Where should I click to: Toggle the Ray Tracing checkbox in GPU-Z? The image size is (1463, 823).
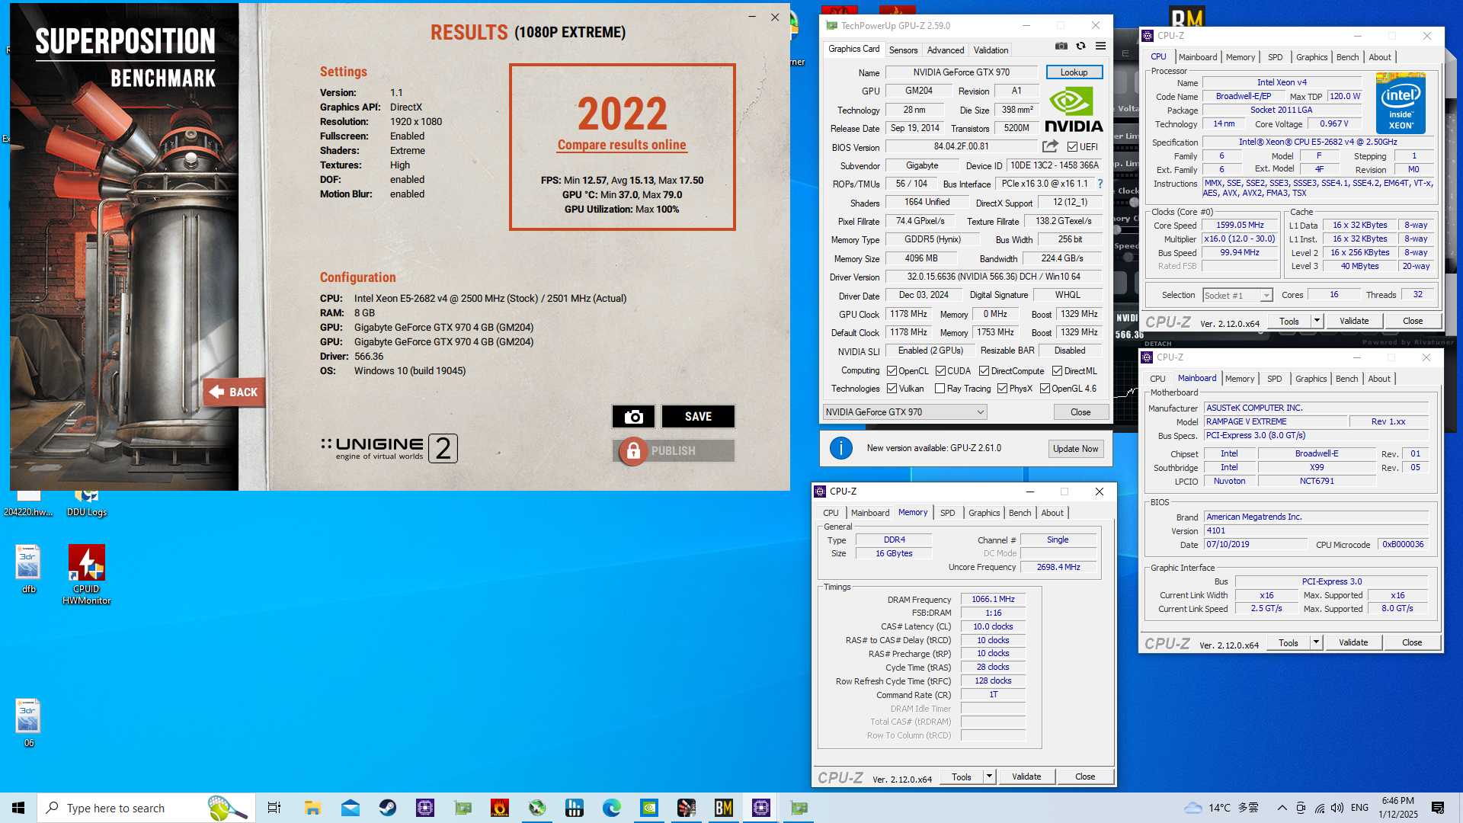[940, 389]
